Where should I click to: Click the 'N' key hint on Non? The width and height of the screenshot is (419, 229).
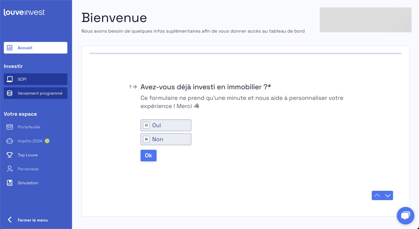click(x=146, y=139)
